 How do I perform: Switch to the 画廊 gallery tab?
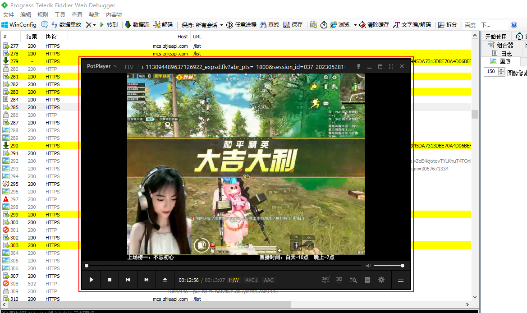[501, 61]
